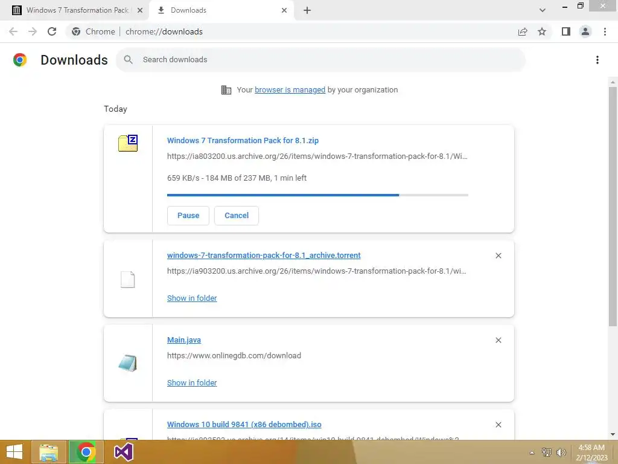Viewport: 618px width, 464px height.
Task: Open a new browser tab
Action: pyautogui.click(x=307, y=10)
